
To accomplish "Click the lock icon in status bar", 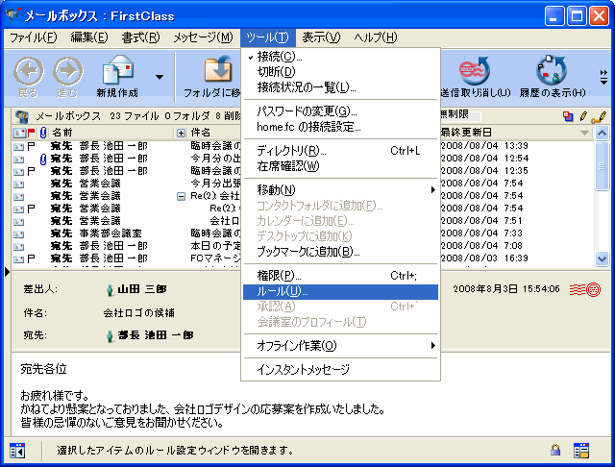I will [x=555, y=450].
